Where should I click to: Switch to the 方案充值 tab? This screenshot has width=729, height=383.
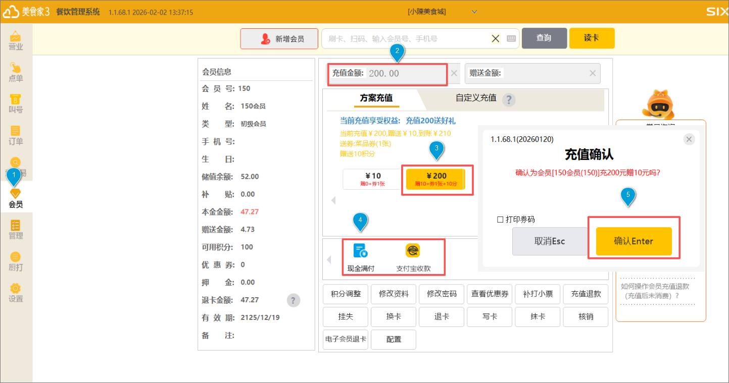376,98
